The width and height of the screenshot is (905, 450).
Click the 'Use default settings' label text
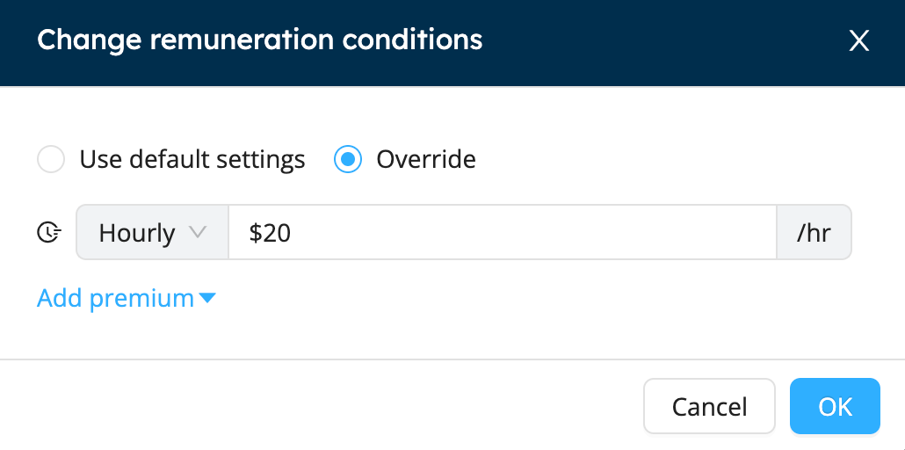(x=192, y=159)
